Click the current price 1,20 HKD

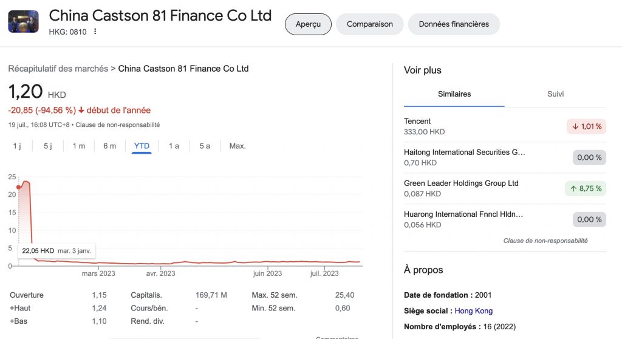pos(37,92)
